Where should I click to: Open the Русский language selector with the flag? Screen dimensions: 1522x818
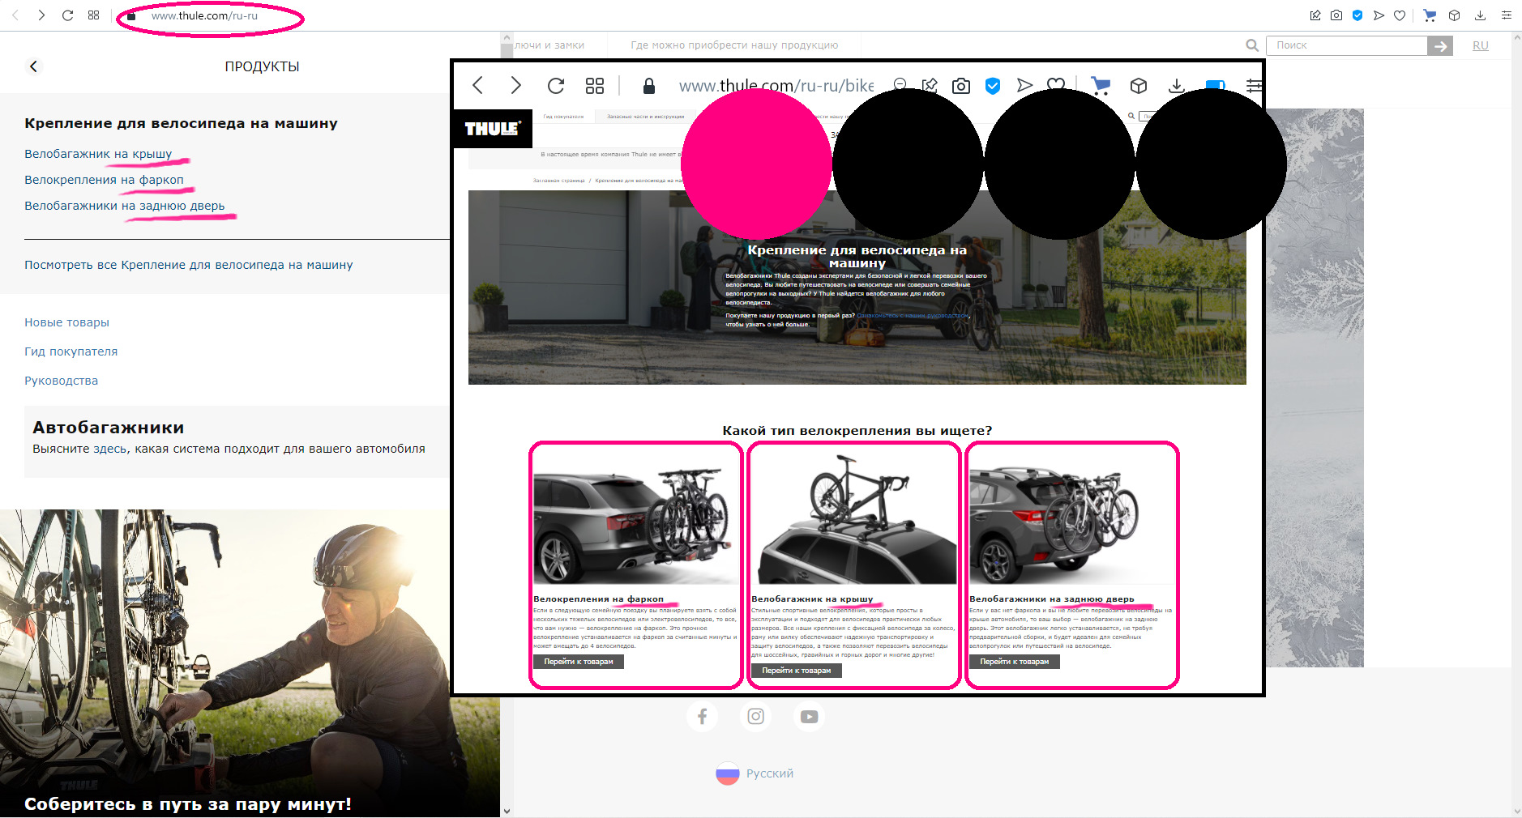tap(755, 773)
